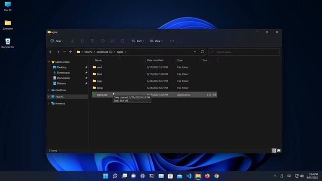Open the Recycle Bin desktop icon

[8, 43]
